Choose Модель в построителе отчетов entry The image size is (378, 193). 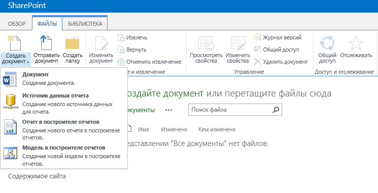[64, 156]
